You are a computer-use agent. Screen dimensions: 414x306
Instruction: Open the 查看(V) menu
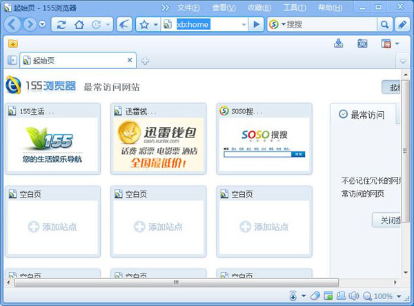pos(224,8)
